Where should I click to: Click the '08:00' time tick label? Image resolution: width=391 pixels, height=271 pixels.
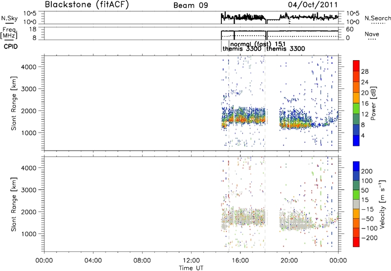pos(142,261)
